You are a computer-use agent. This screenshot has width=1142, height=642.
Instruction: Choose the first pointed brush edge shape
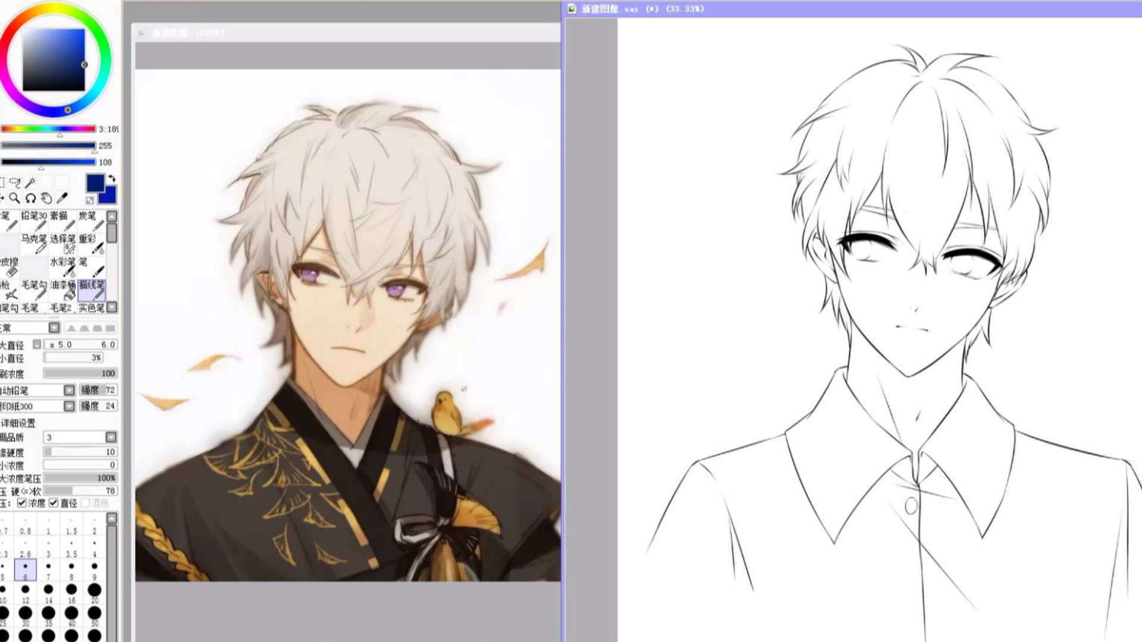coord(71,328)
